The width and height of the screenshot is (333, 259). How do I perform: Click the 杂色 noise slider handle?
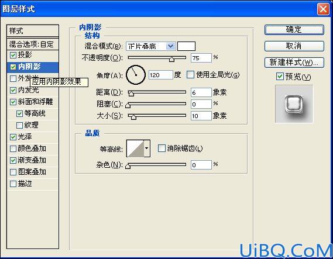click(128, 166)
